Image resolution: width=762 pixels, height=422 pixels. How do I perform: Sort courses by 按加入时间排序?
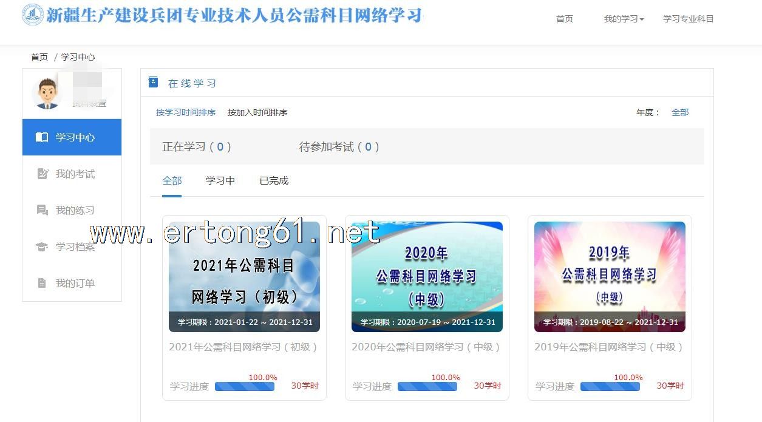[257, 112]
